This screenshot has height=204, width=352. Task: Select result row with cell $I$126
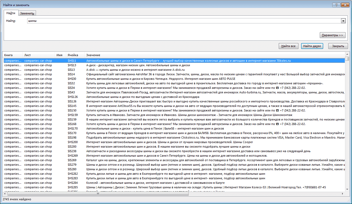click(x=174, y=101)
